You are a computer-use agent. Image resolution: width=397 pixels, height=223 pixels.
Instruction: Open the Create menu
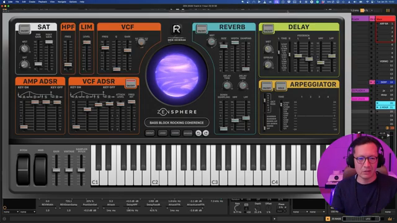32,2
